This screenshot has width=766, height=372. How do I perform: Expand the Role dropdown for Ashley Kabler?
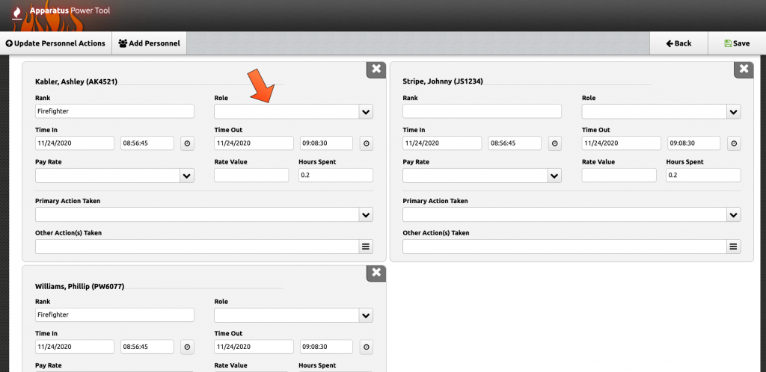(366, 112)
